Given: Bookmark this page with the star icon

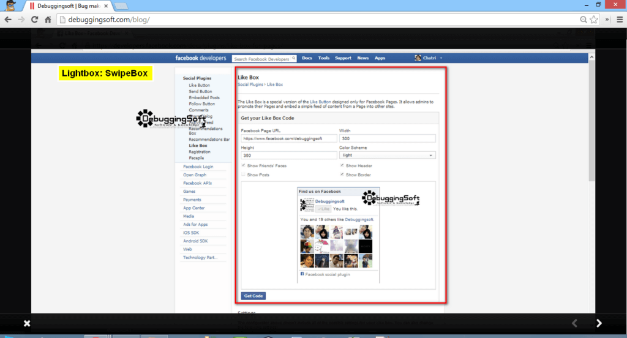Looking at the screenshot, I should pyautogui.click(x=594, y=20).
